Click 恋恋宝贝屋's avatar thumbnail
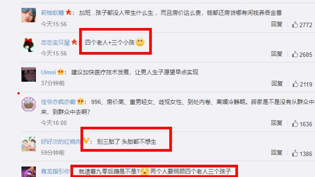 point(29,45)
